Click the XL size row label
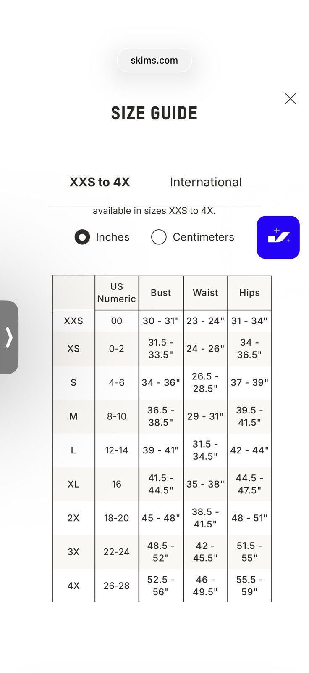The image size is (309, 673). click(73, 484)
